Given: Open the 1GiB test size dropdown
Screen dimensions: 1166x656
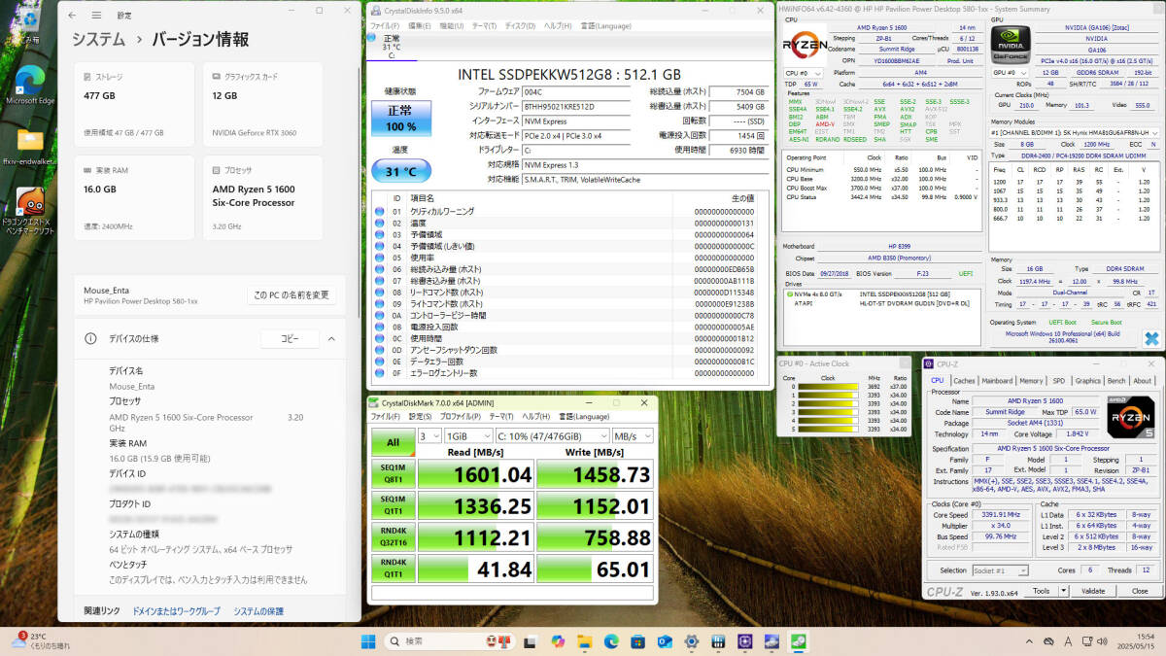Looking at the screenshot, I should click(468, 436).
